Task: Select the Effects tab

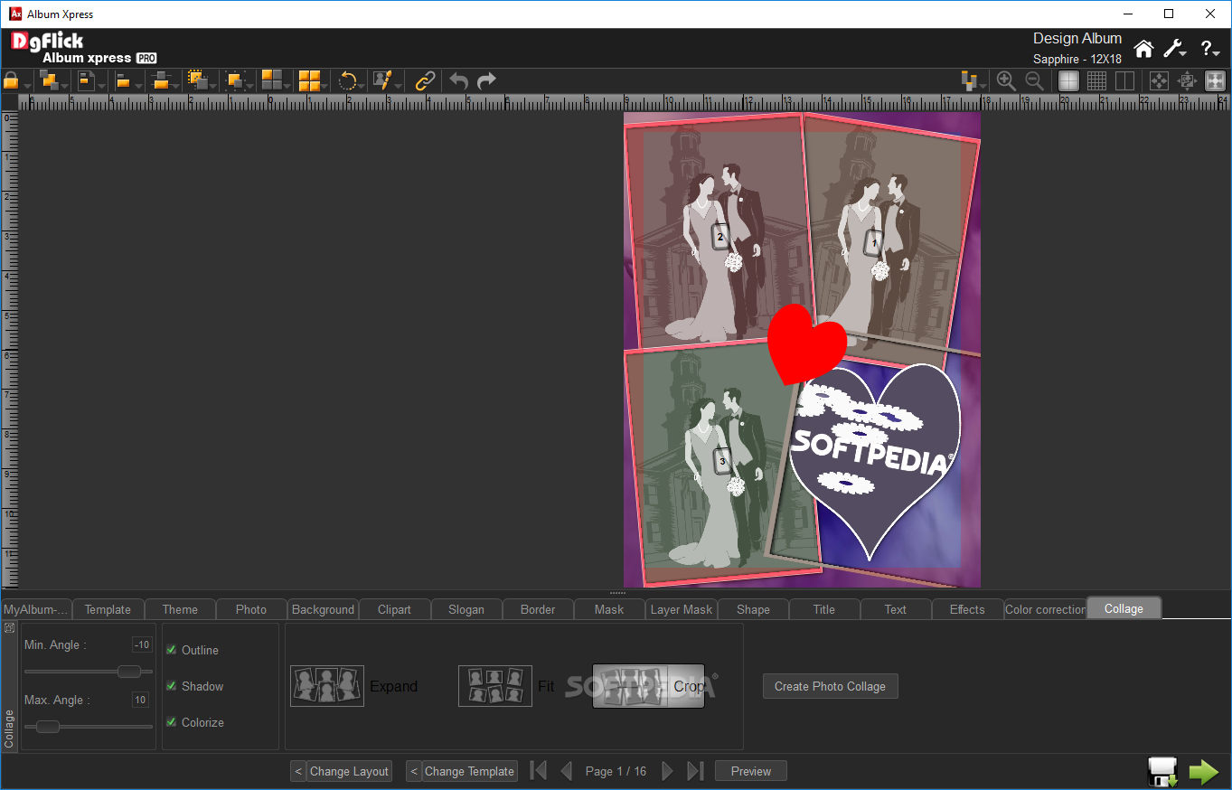Action: (967, 609)
